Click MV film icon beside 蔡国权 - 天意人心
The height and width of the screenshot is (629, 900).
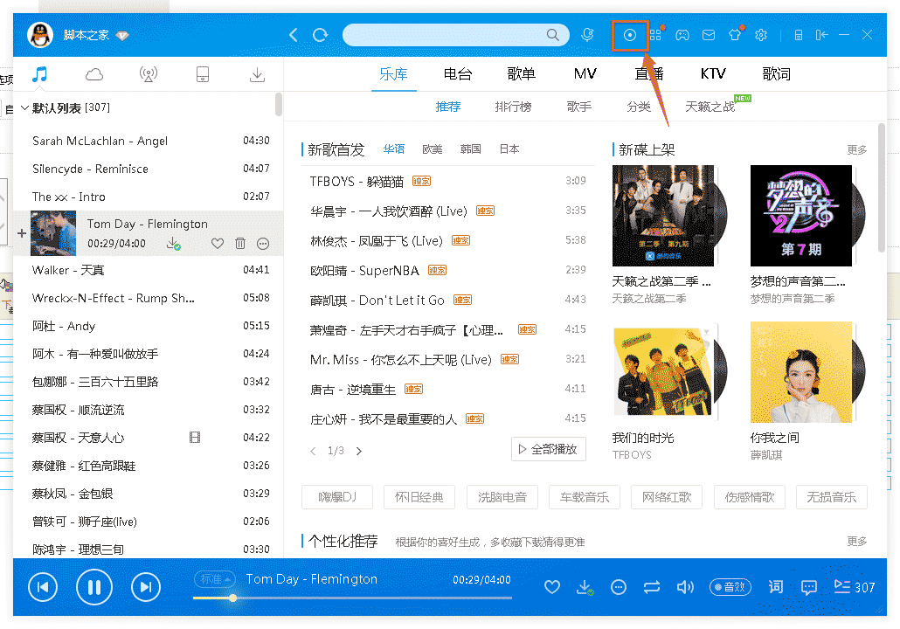click(x=195, y=438)
